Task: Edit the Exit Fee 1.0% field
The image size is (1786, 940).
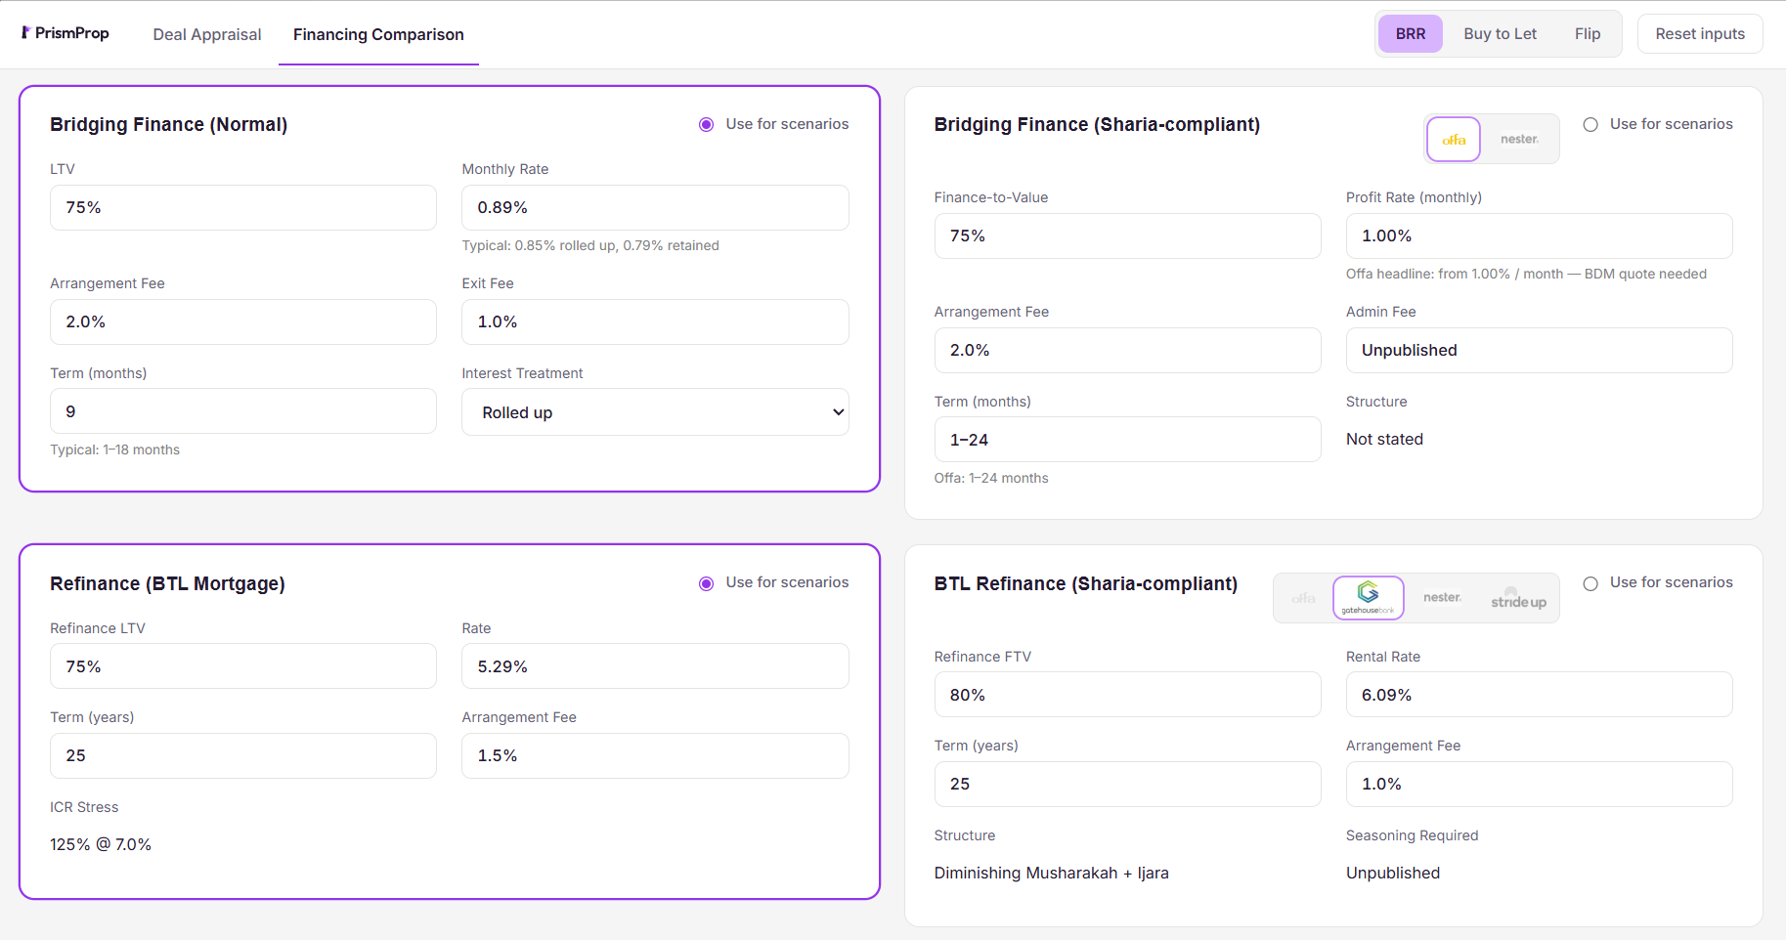Action: [655, 321]
